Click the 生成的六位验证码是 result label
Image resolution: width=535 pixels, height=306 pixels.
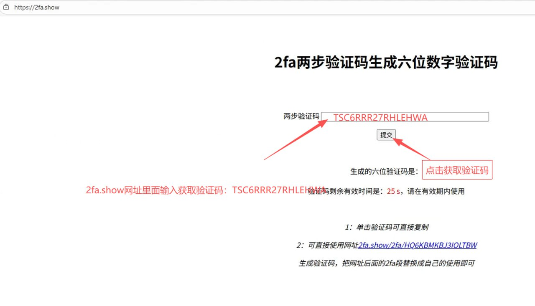pos(384,171)
